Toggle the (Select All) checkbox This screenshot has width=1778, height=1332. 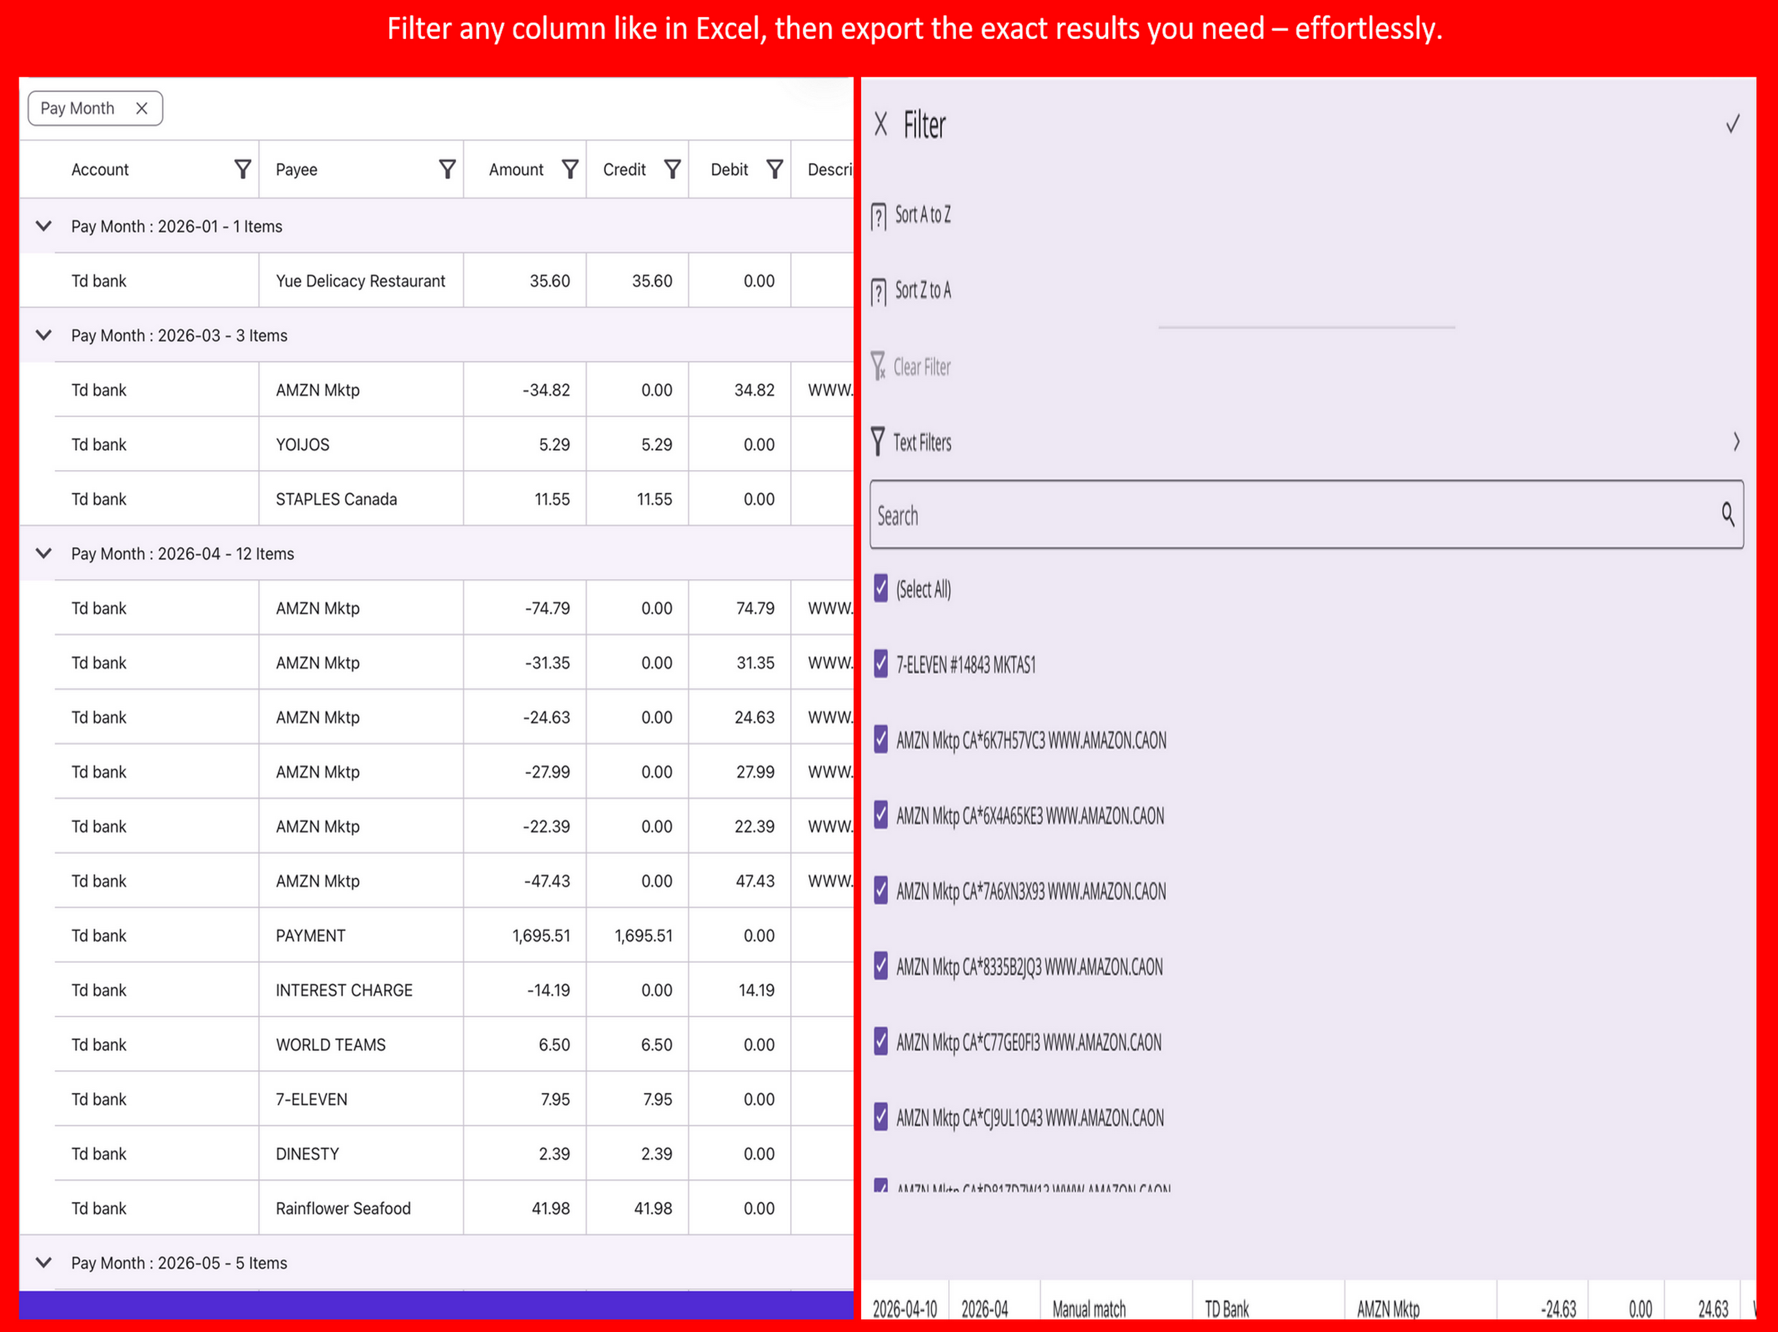pos(881,588)
